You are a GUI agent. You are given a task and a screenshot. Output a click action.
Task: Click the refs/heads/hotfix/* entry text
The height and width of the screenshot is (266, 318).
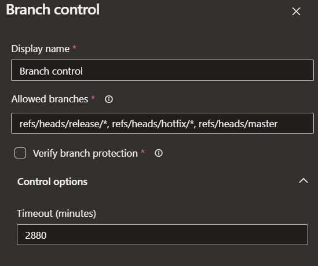pyautogui.click(x=153, y=124)
